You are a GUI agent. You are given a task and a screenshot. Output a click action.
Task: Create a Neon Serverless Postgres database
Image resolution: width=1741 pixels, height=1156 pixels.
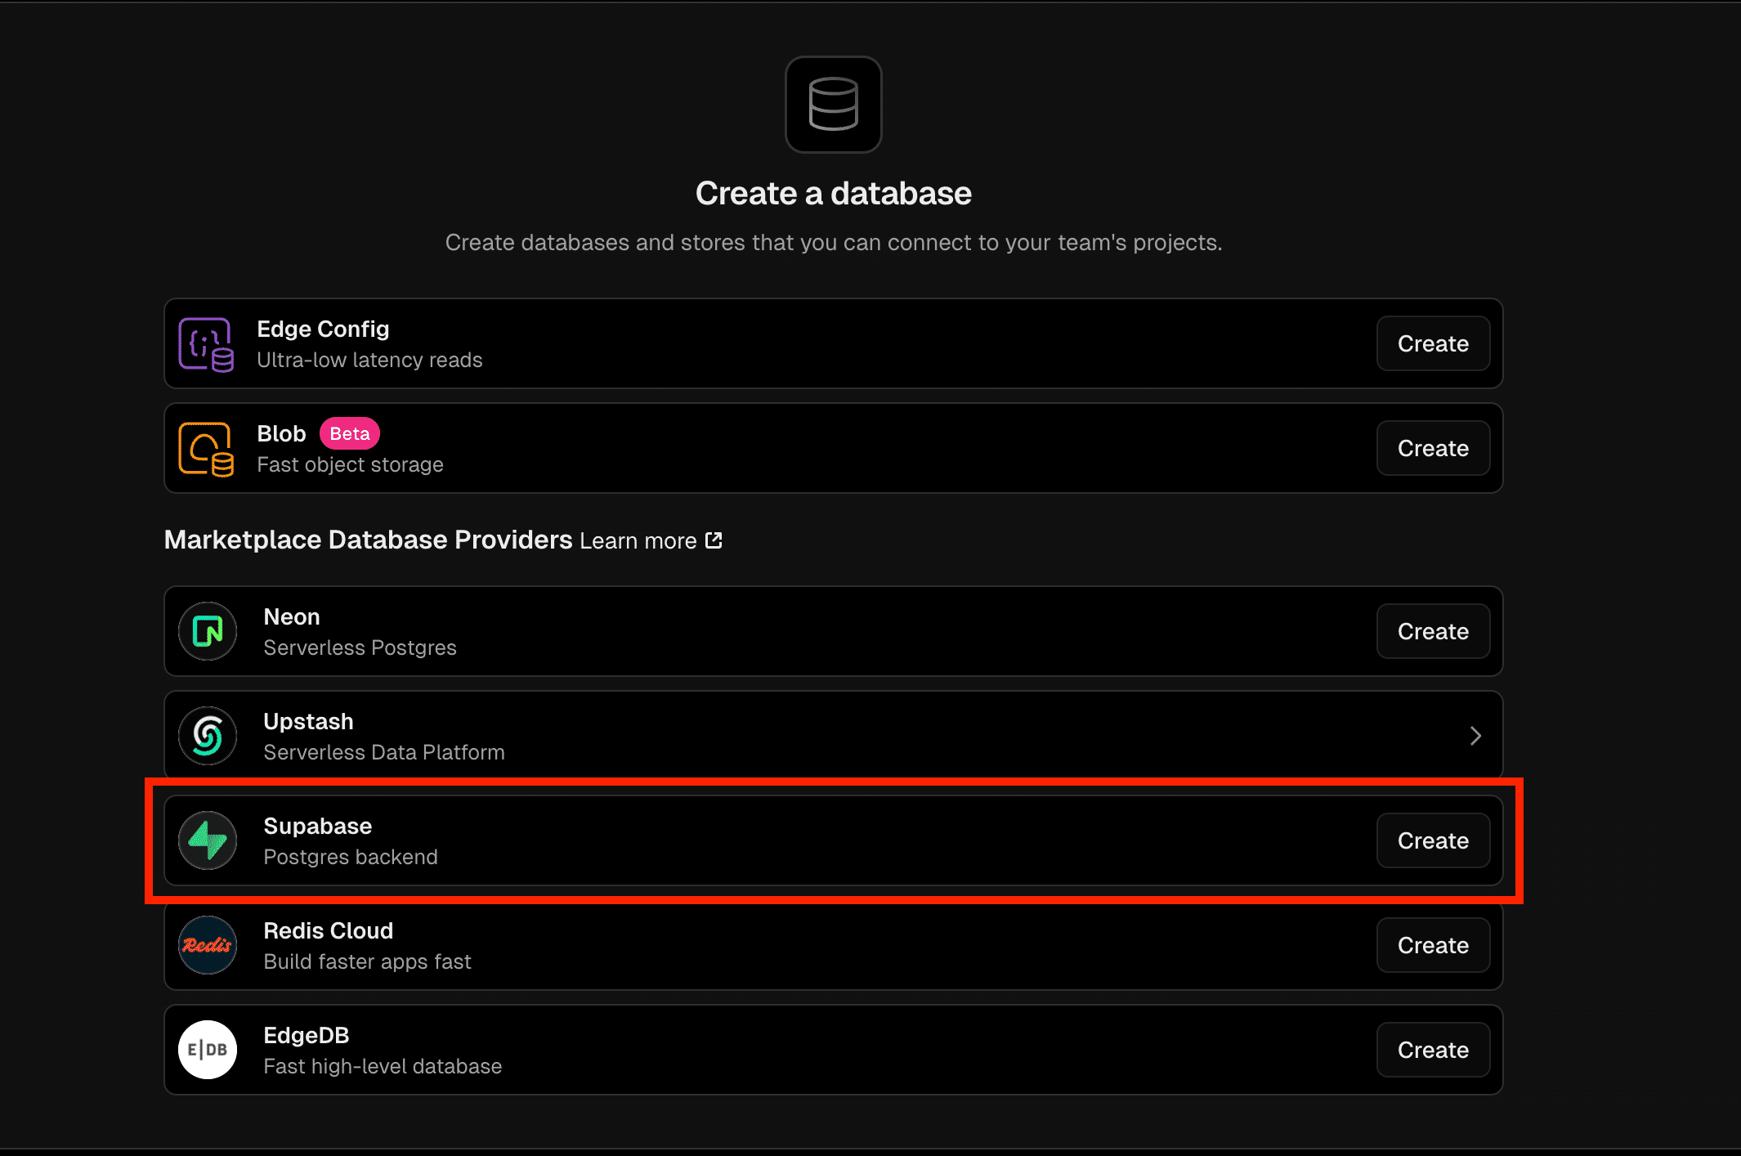1433,631
